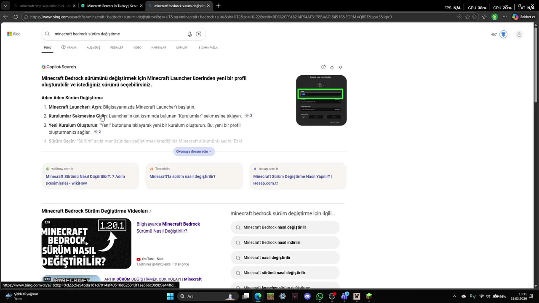Expand DAHA FAZLA menu
539x303 pixels.
(208, 48)
